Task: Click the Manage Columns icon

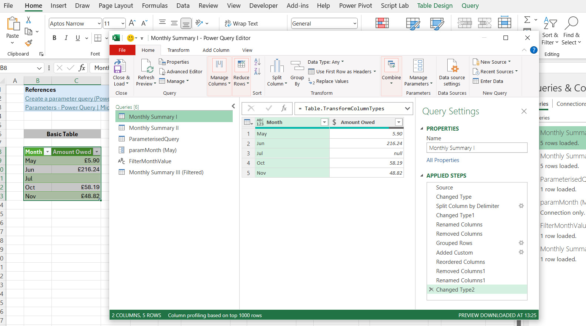Action: [x=219, y=66]
